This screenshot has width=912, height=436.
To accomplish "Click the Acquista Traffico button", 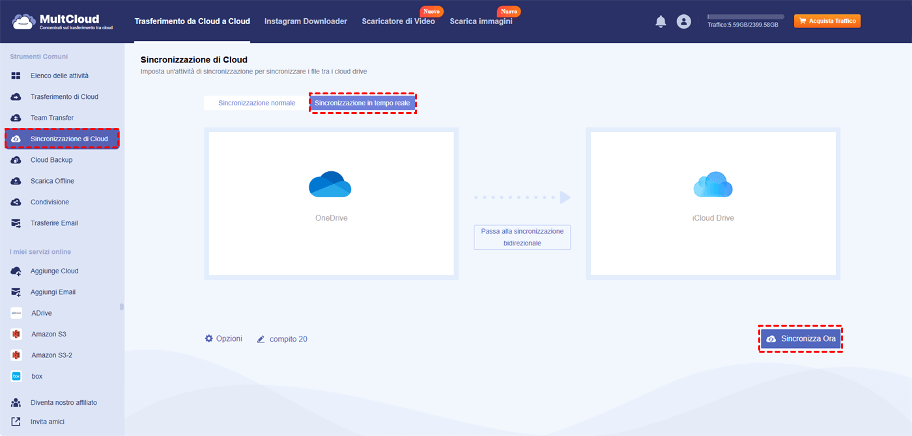I will tap(827, 21).
